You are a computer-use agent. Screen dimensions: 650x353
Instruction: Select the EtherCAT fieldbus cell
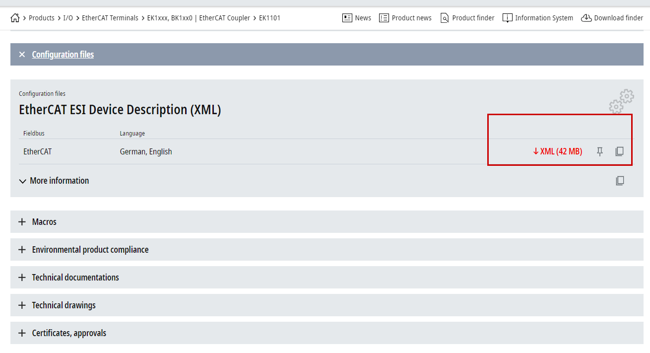tap(37, 151)
